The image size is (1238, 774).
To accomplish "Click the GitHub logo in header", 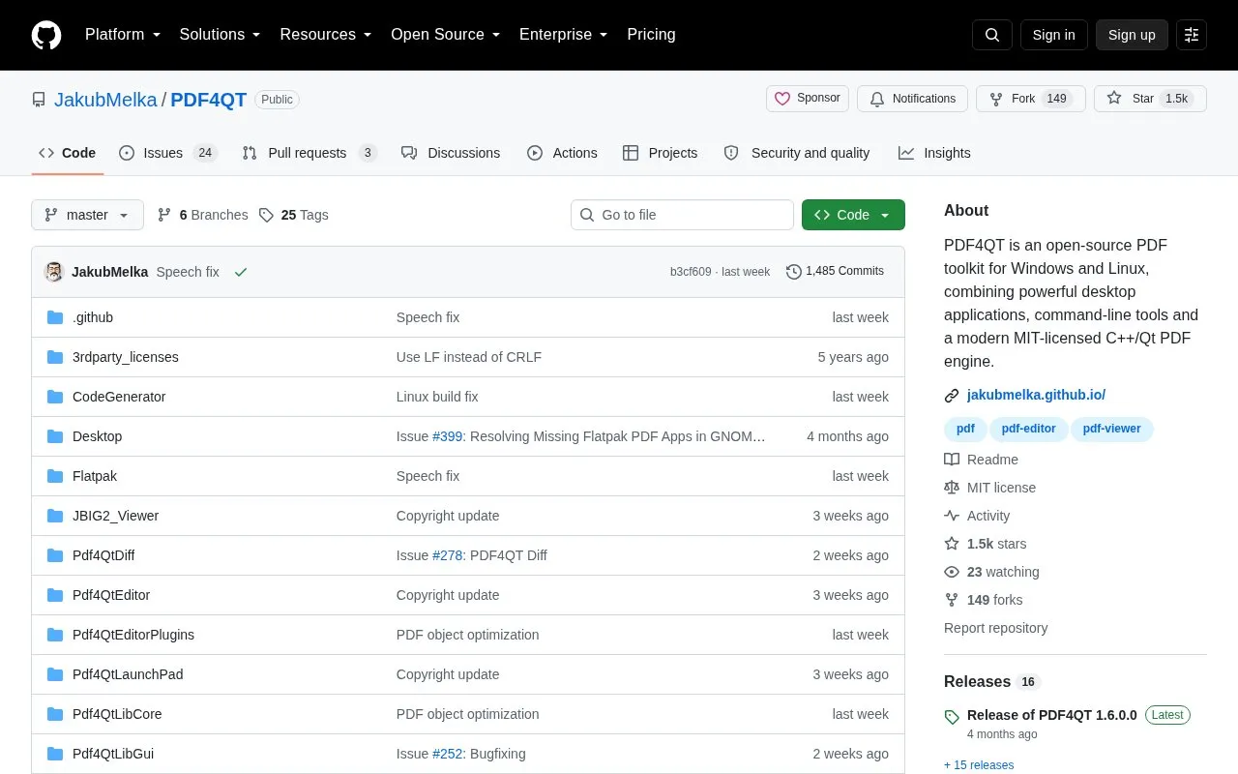I will pyautogui.click(x=46, y=35).
